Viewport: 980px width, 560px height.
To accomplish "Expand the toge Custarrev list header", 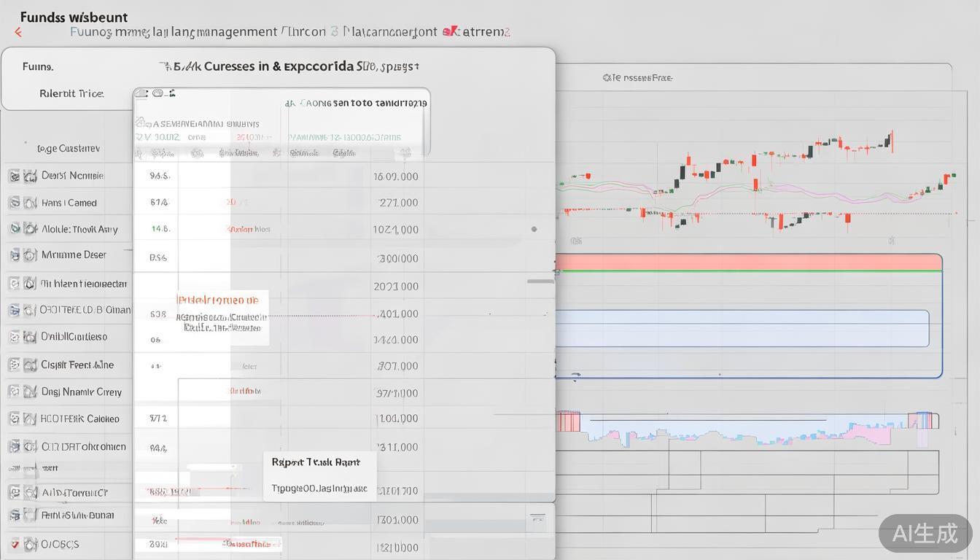I will pos(68,149).
